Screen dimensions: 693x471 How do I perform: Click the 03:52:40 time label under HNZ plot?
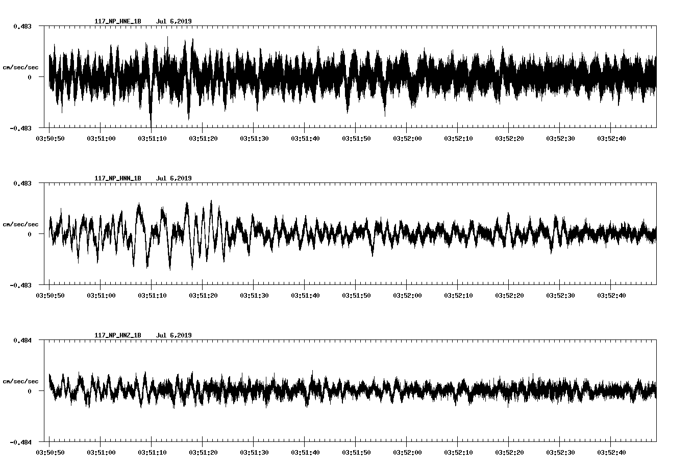coord(611,452)
